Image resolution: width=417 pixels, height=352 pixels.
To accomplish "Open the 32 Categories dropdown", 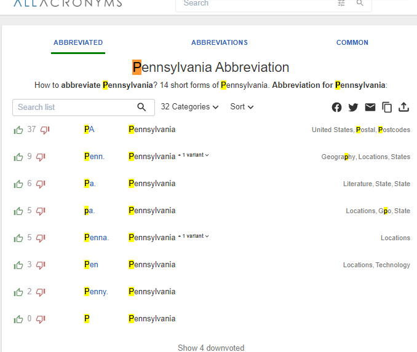I will (x=189, y=107).
